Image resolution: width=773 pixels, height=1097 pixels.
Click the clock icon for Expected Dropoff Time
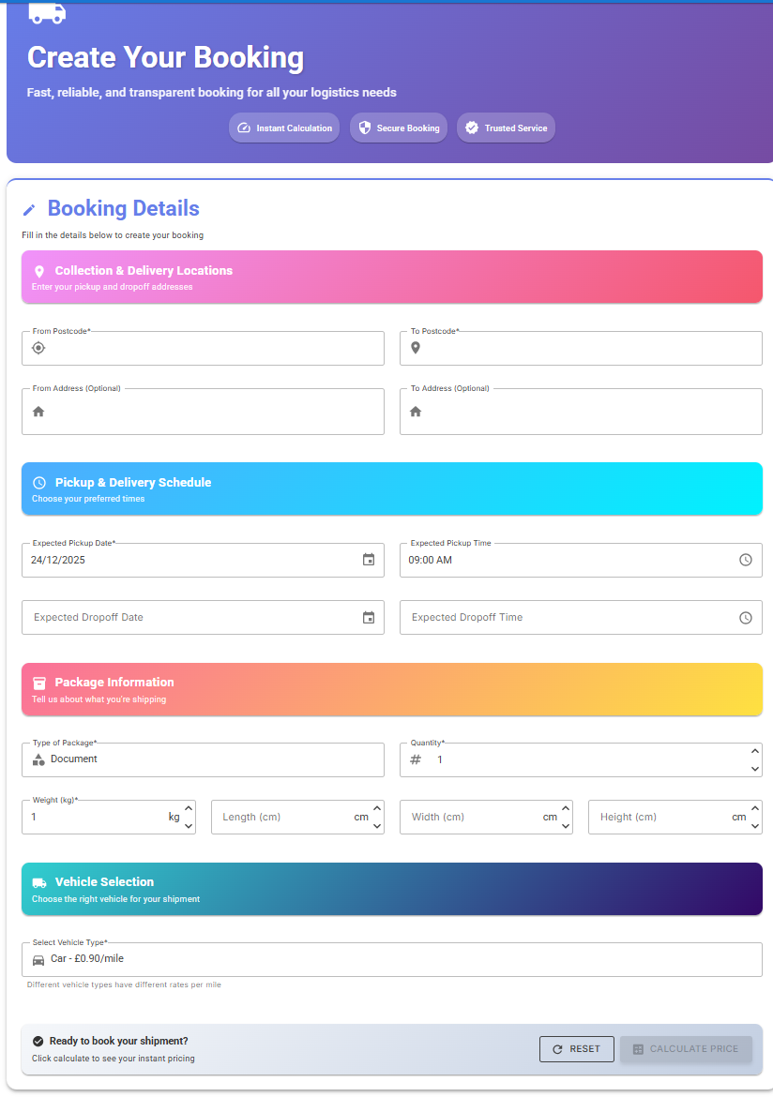[746, 617]
